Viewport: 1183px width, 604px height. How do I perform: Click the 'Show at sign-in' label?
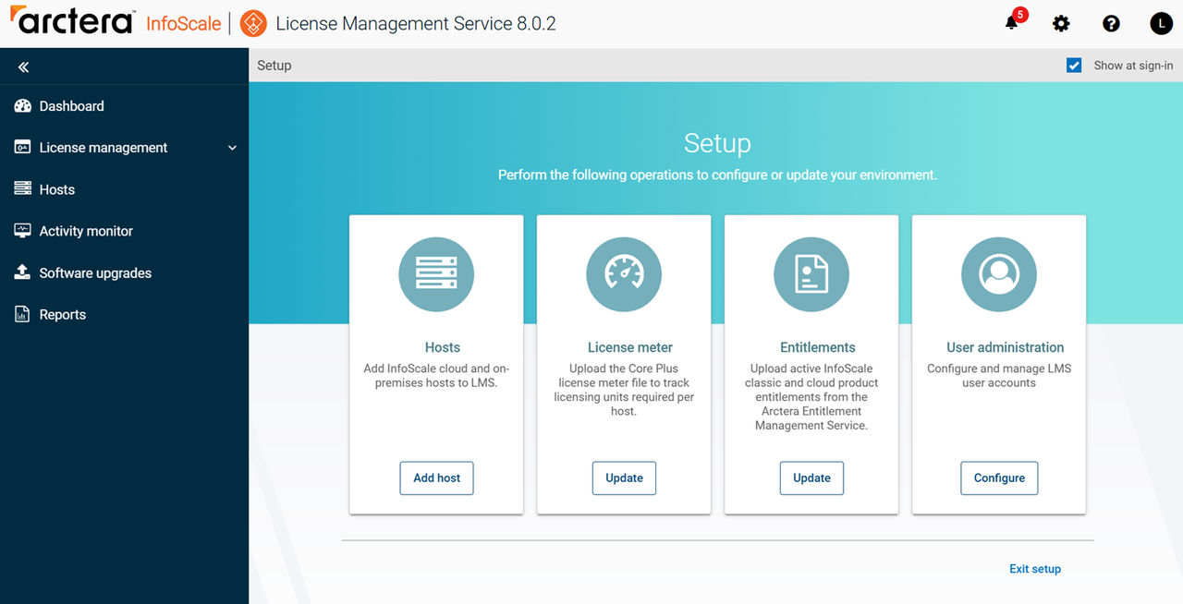(x=1133, y=66)
